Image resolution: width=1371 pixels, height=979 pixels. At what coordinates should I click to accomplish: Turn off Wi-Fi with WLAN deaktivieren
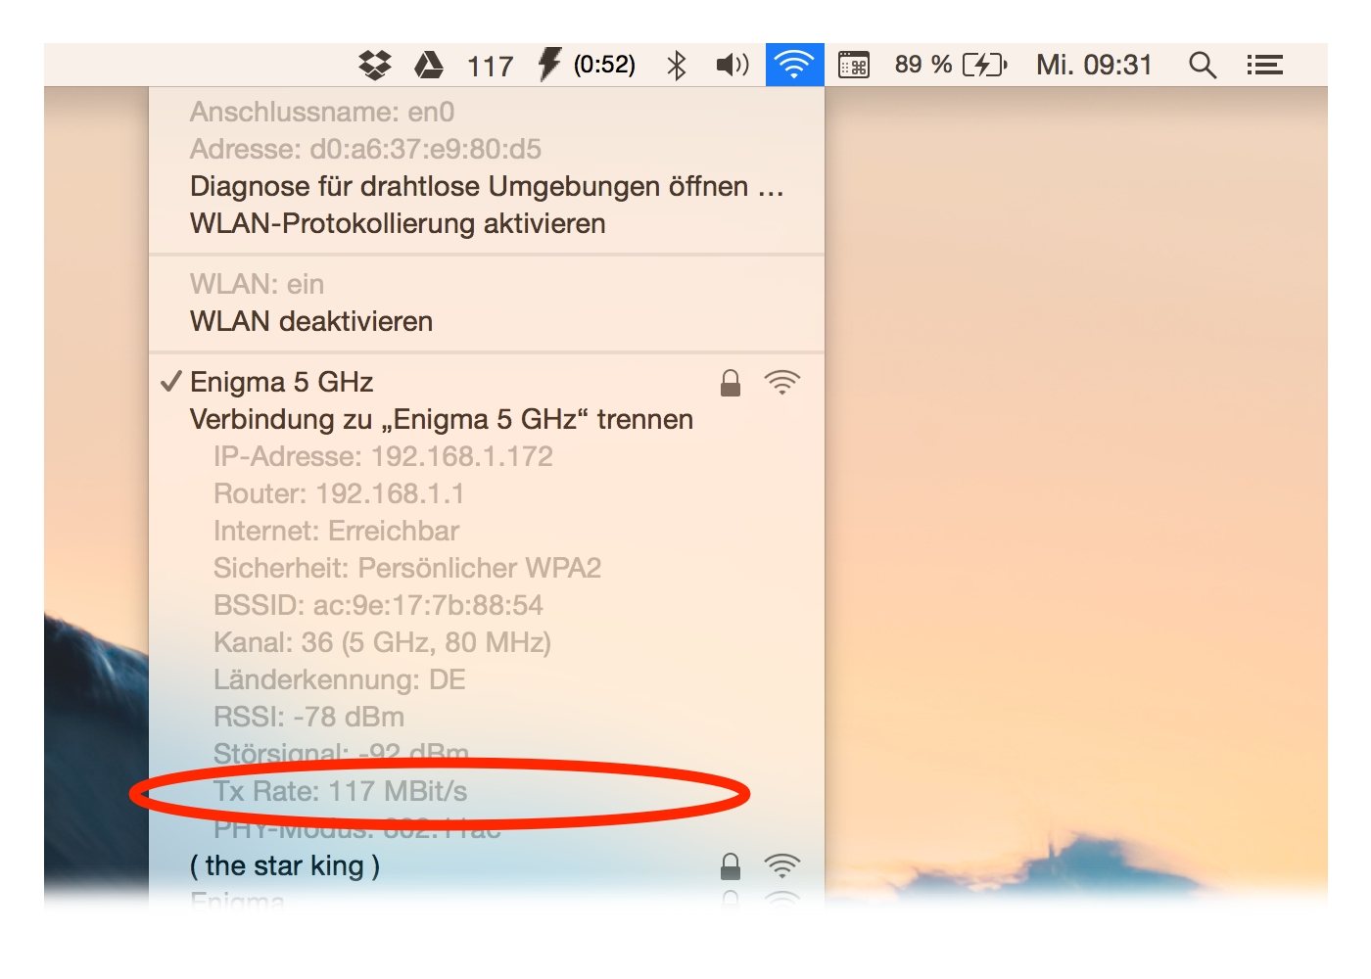tap(311, 321)
